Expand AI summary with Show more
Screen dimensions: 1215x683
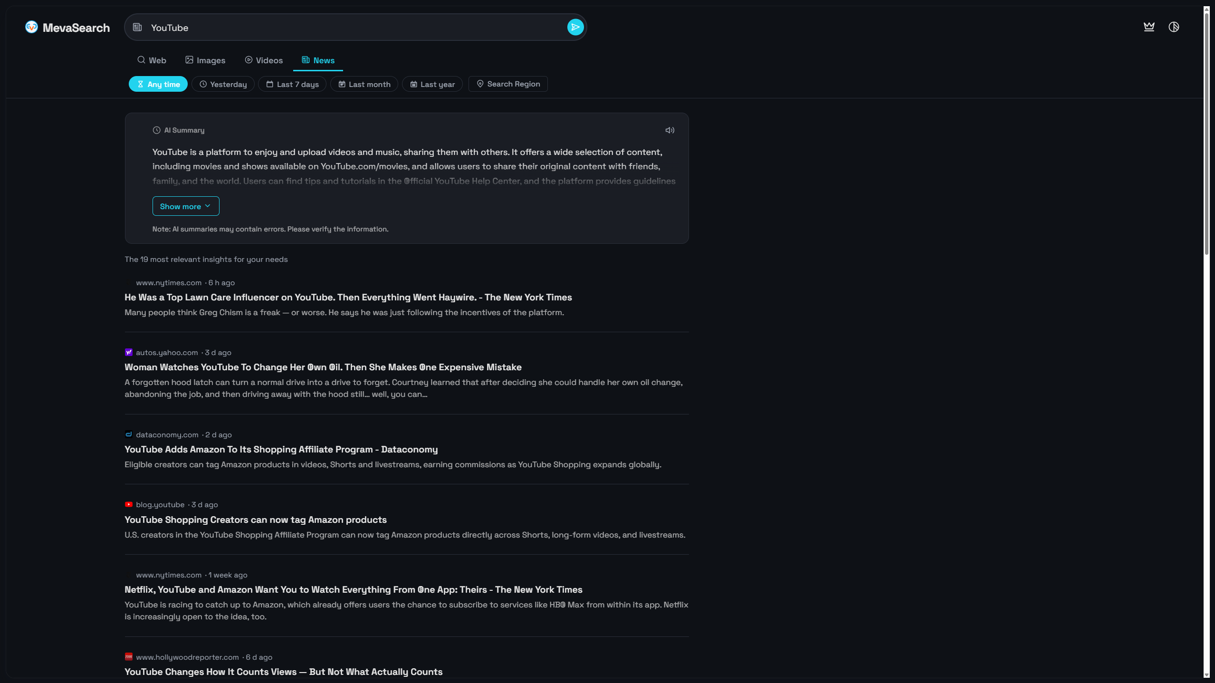coord(186,206)
